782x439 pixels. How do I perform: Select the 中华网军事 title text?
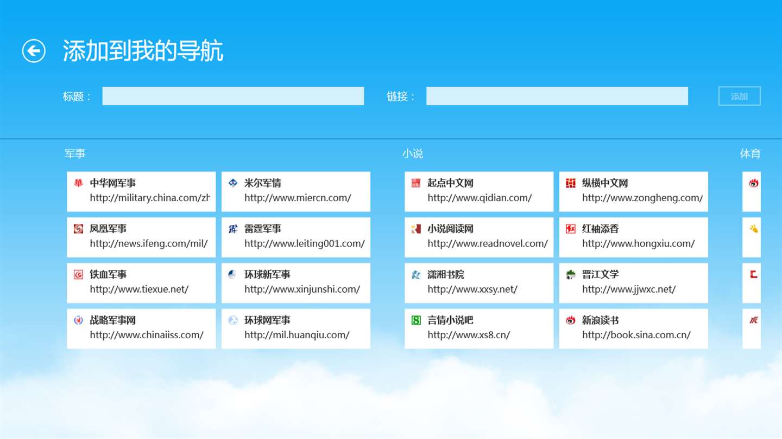pyautogui.click(x=113, y=183)
